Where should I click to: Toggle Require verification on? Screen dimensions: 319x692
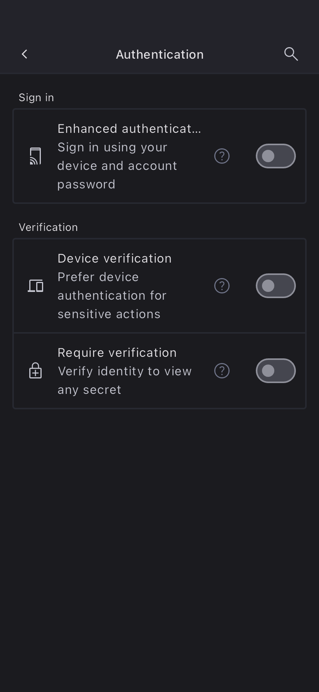275,371
